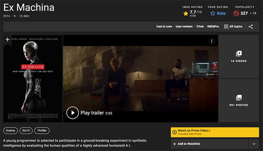Open the All topics grid icon
The width and height of the screenshot is (263, 151).
(x=226, y=27)
